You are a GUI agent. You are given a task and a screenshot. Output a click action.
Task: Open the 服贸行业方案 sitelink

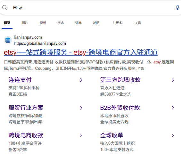tap(26, 108)
